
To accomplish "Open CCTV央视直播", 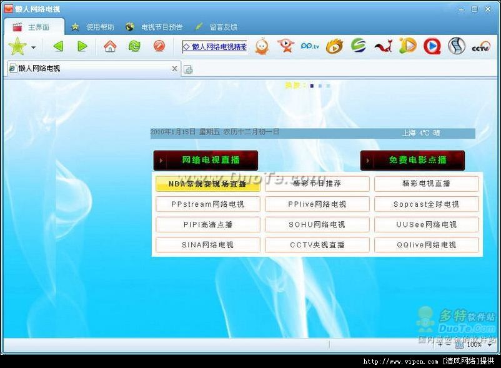I will 317,245.
